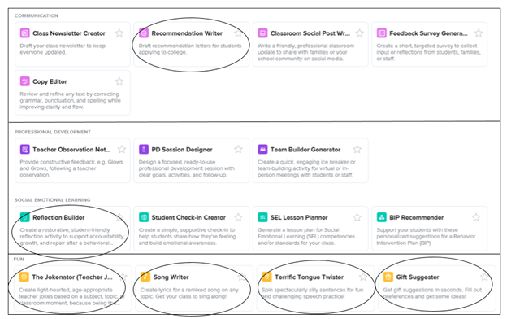Image resolution: width=507 pixels, height=319 pixels.
Task: Click the Recommendation Writer icon
Action: click(144, 33)
